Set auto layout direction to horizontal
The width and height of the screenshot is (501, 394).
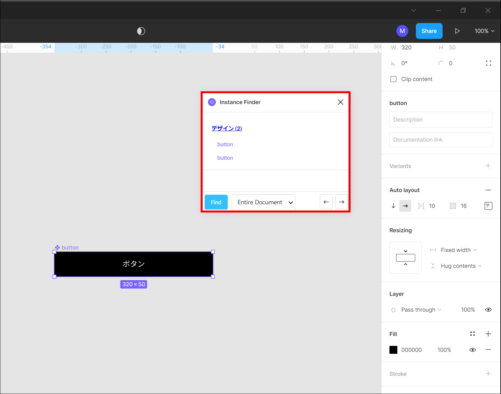tap(405, 206)
